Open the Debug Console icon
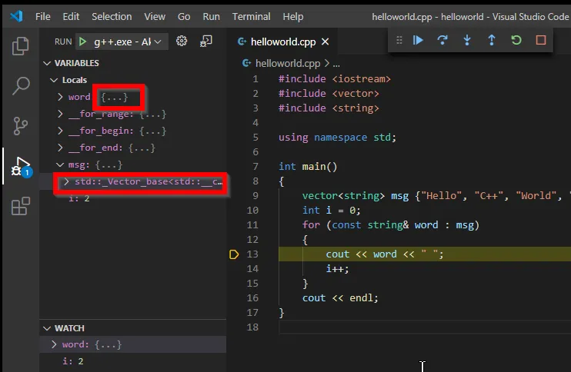 (205, 41)
